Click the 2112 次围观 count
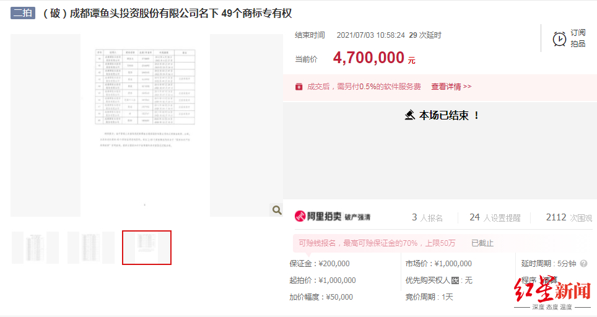Screen dimensions: 597x317 (x=569, y=218)
